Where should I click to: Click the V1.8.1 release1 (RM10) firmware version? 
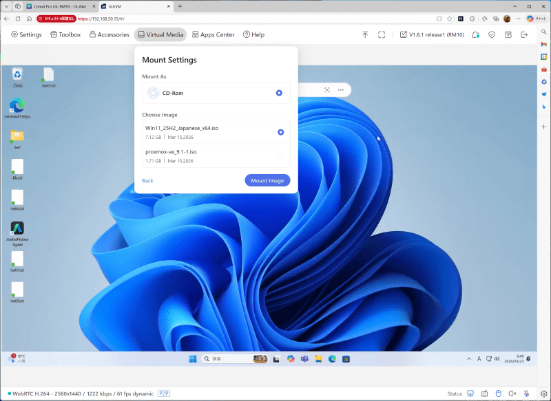432,34
